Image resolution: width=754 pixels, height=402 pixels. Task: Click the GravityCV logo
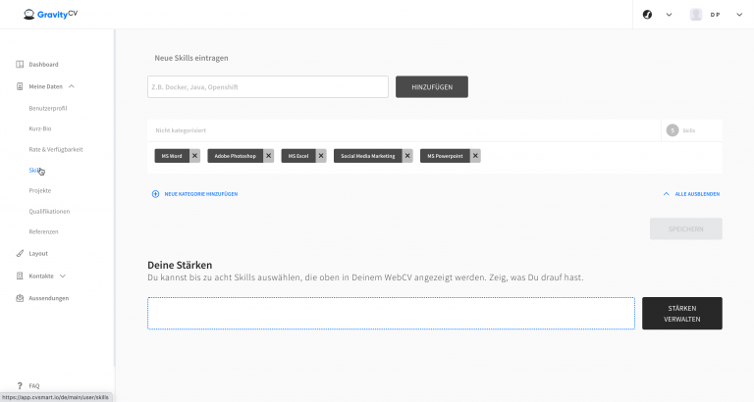pos(56,14)
